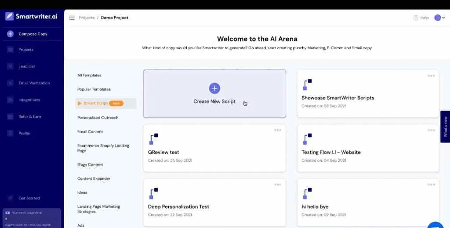Screen dimensions: 450x228
Task: Select Email Content category
Action: pos(90,132)
